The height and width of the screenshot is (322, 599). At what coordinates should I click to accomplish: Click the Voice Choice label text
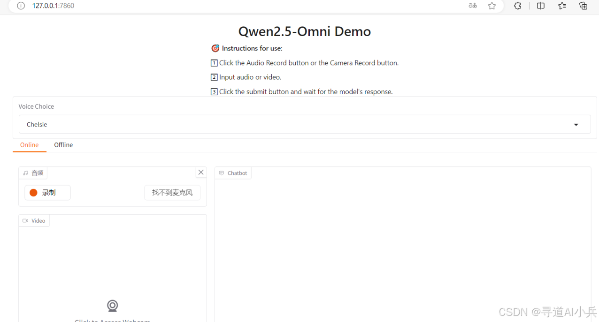(x=36, y=106)
